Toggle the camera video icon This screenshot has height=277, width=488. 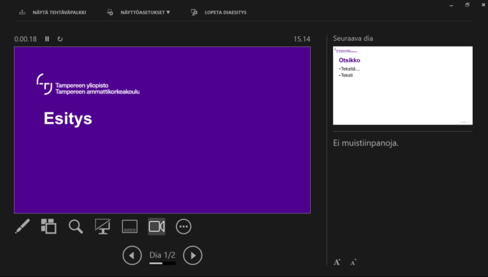click(x=156, y=226)
